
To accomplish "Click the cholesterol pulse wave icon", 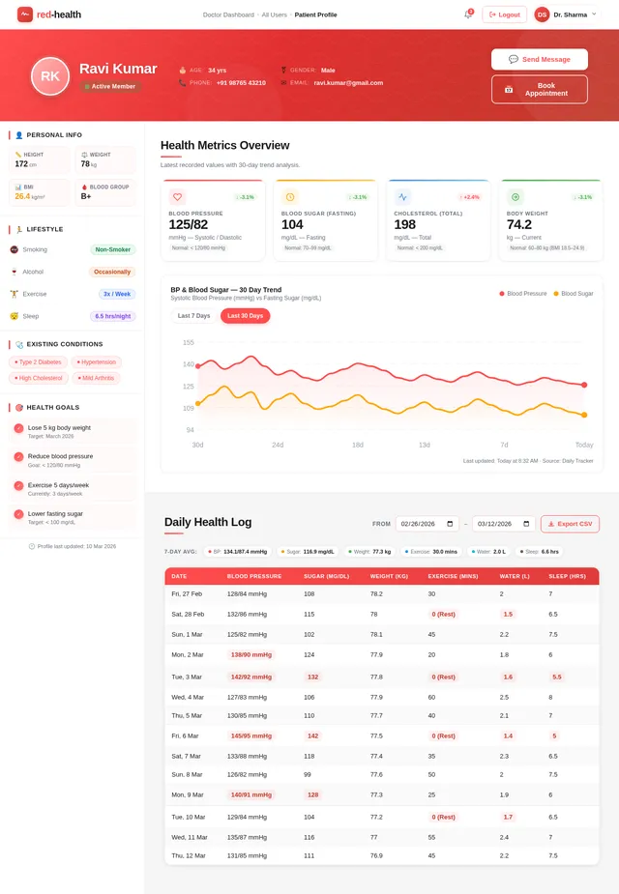I will pyautogui.click(x=402, y=196).
